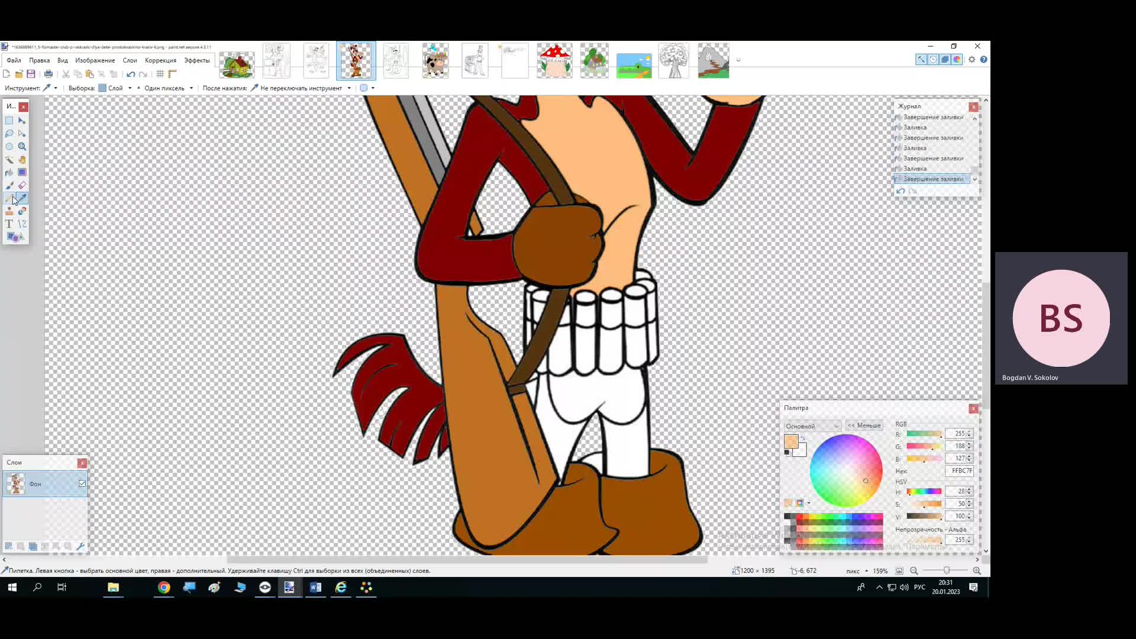Viewport: 1136px width, 639px height.
Task: Click the Open file folder icon
Action: [x=19, y=74]
